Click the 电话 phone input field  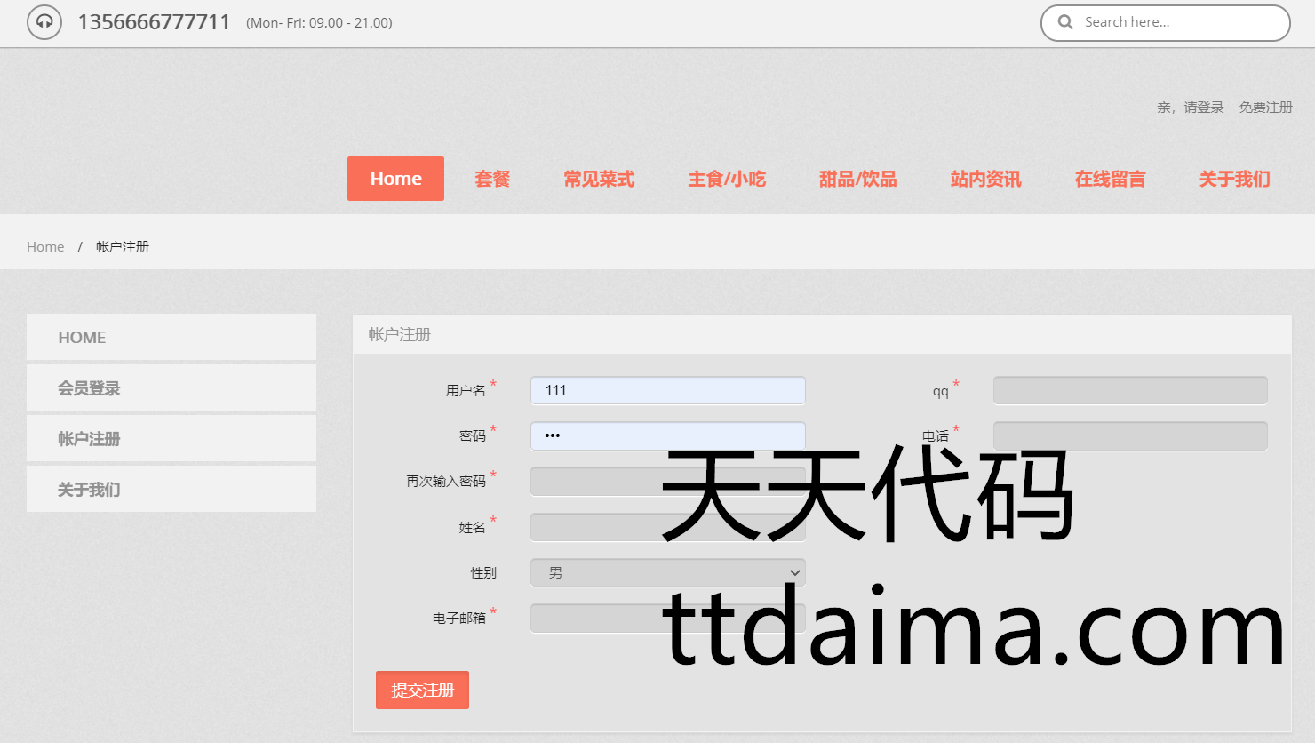pos(1129,436)
